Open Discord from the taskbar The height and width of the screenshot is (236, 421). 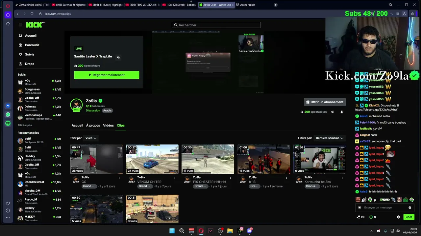point(249,231)
